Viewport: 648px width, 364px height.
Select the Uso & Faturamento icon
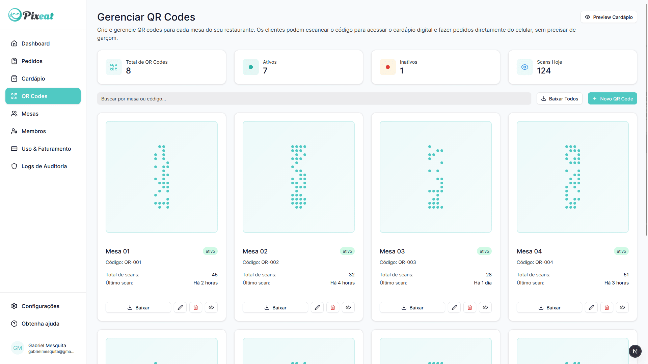[x=14, y=149]
